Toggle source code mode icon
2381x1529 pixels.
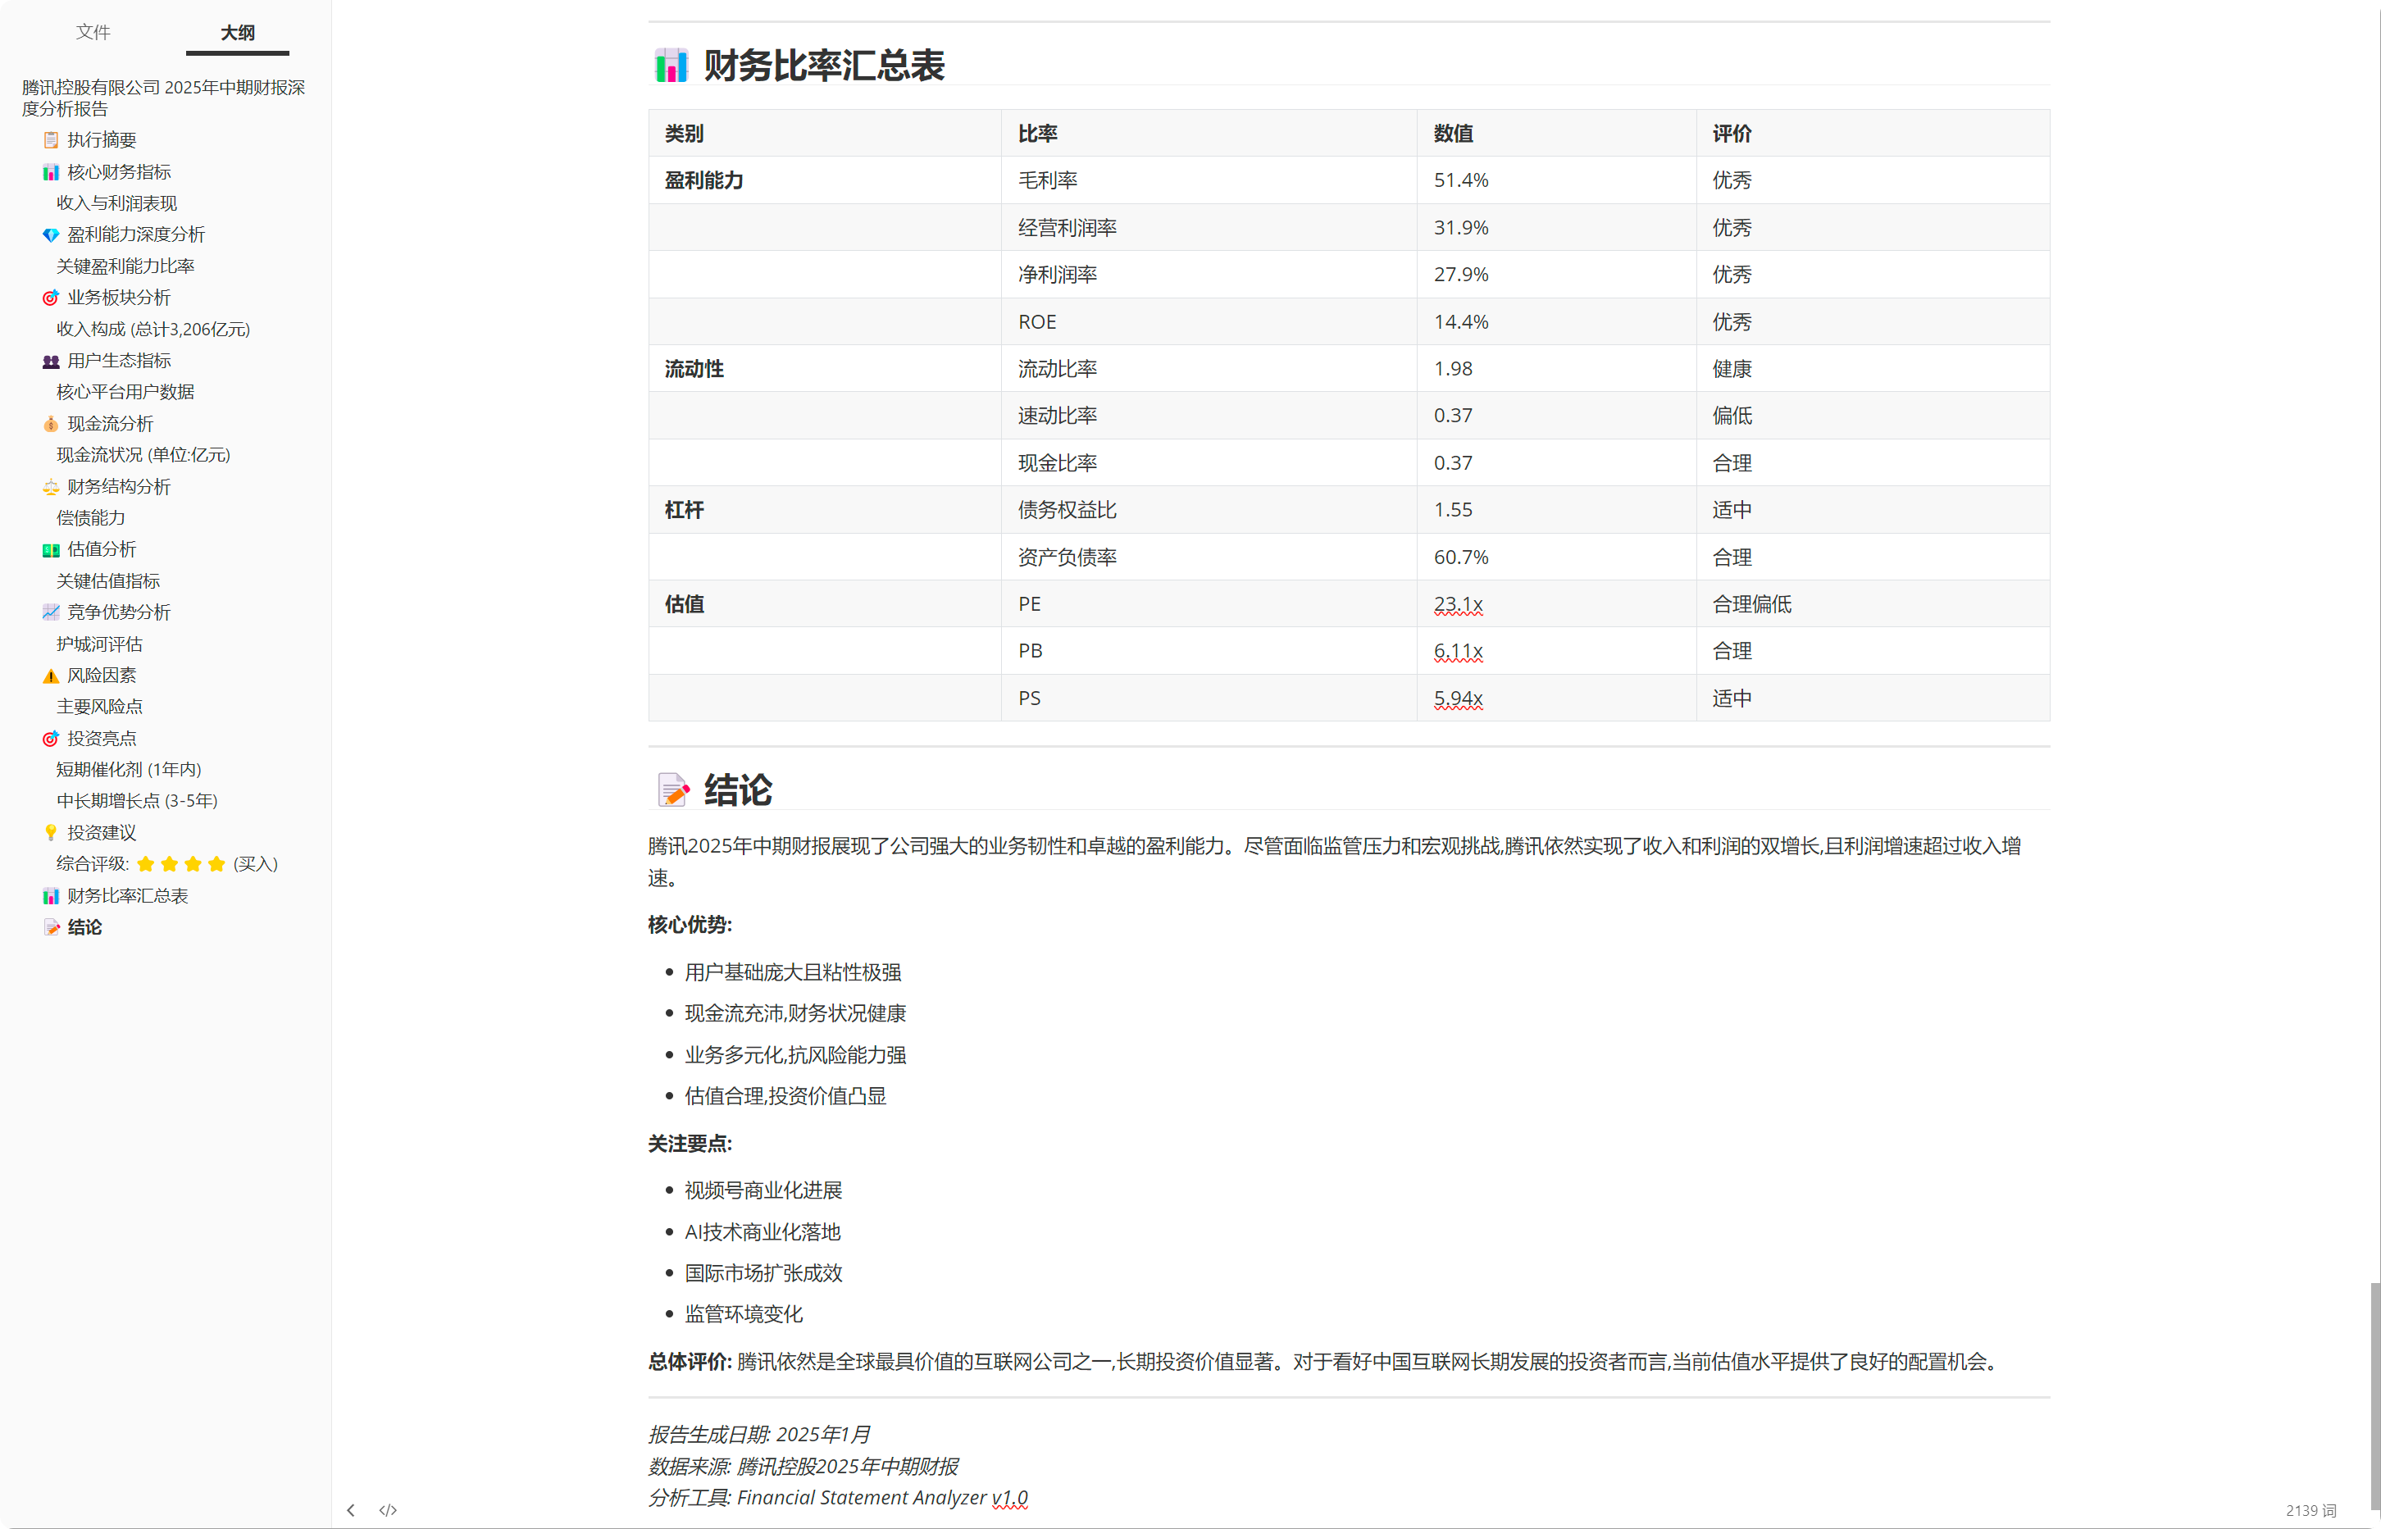[389, 1510]
